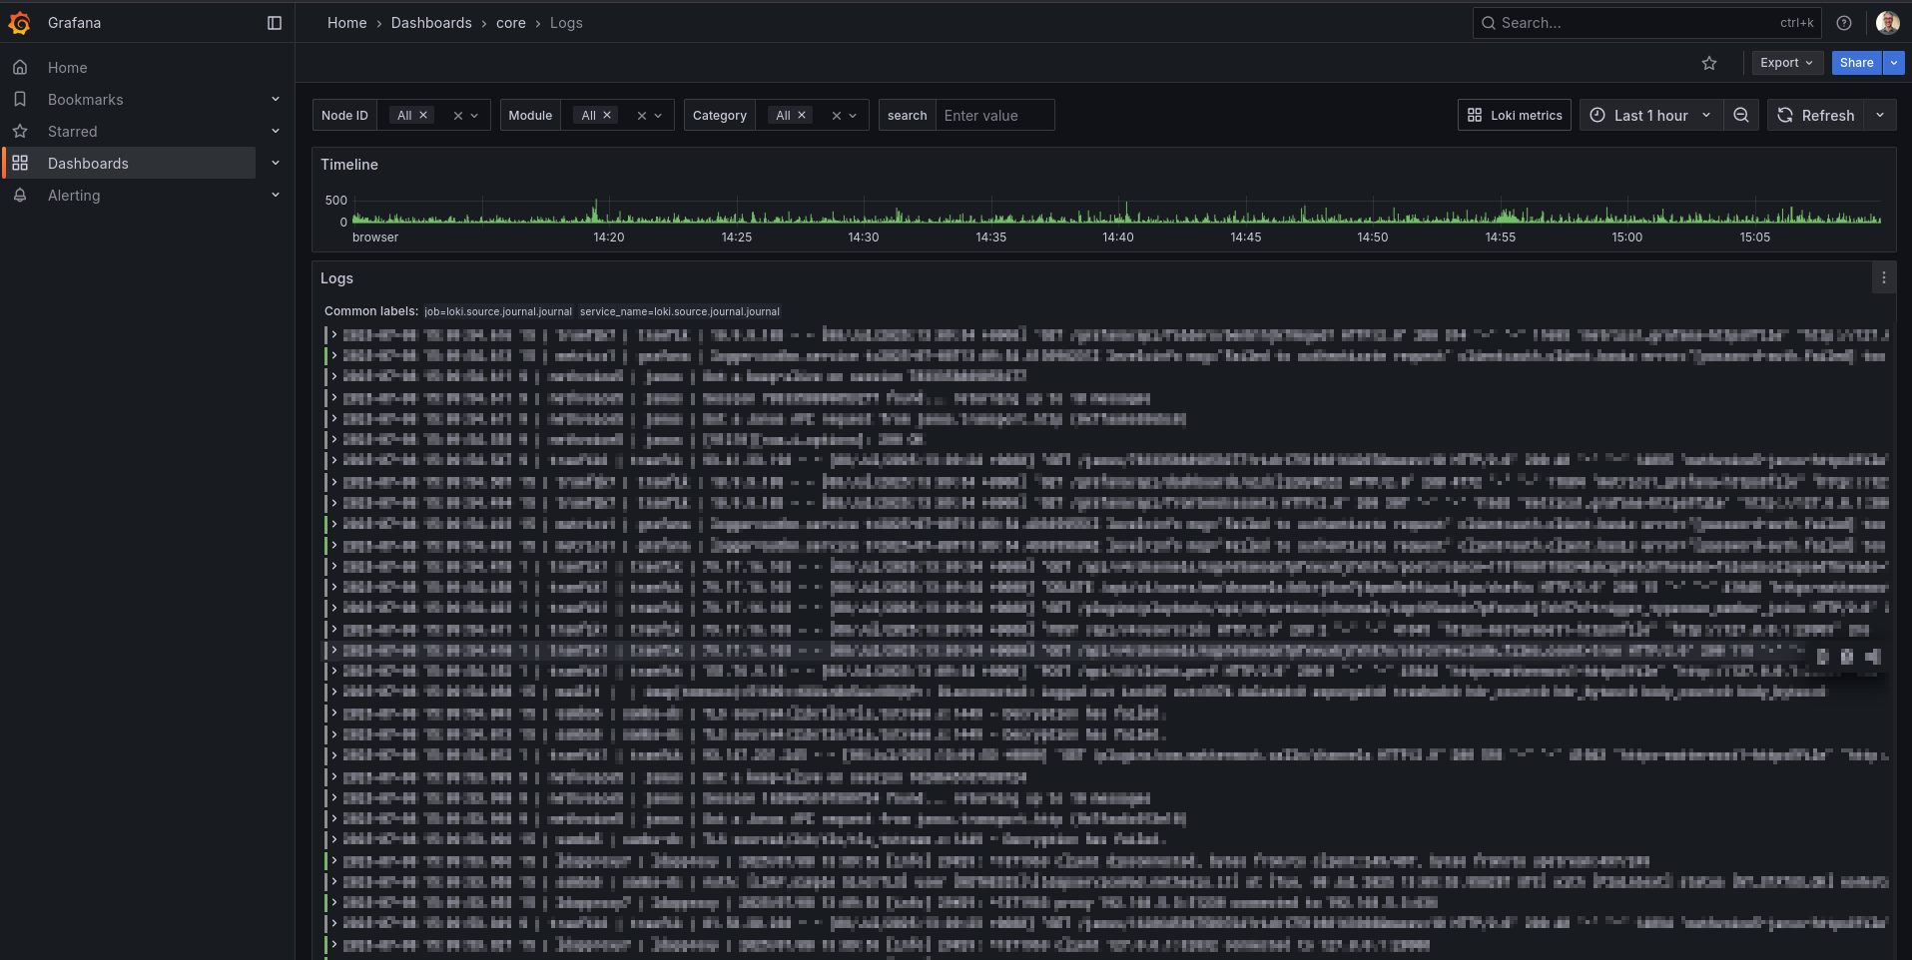Open the refresh interval dropdown

click(x=1880, y=116)
